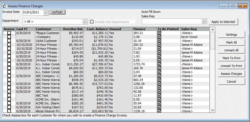Screen dimensions: 250x122
Task: Click the customer name ABC Test
Action: click(42, 95)
